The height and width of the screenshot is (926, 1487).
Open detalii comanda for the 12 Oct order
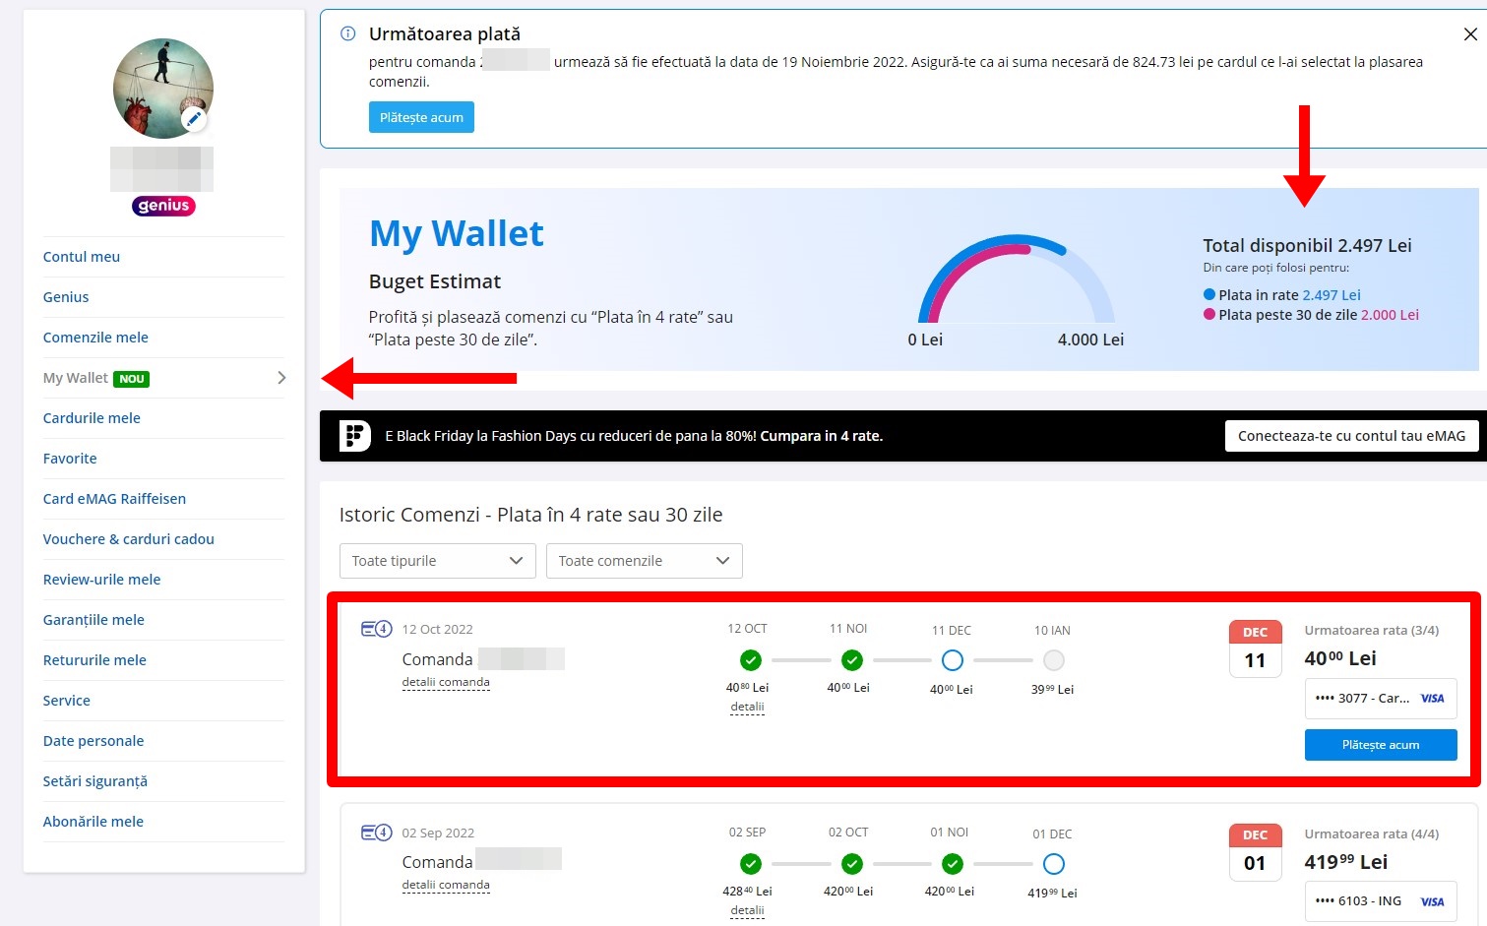pyautogui.click(x=446, y=681)
